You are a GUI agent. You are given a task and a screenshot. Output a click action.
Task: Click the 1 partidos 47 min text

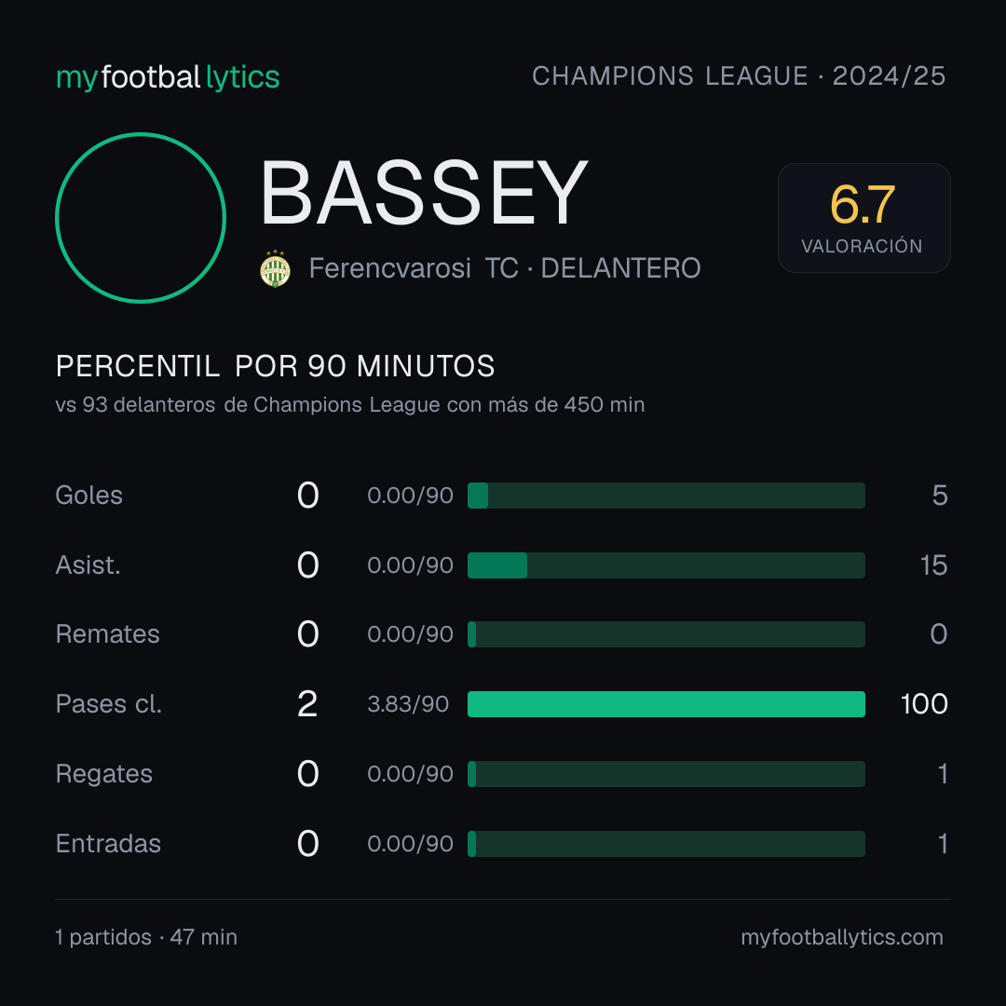(x=146, y=937)
